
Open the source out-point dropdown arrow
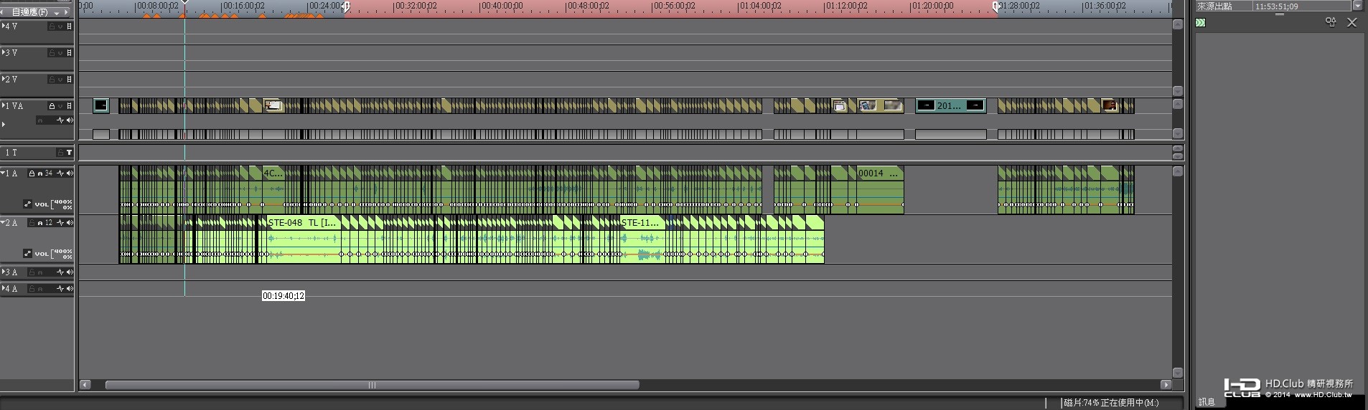[1357, 5]
